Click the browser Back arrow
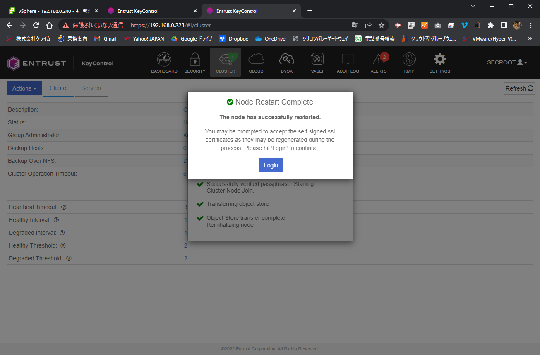The height and width of the screenshot is (355, 540). click(10, 25)
